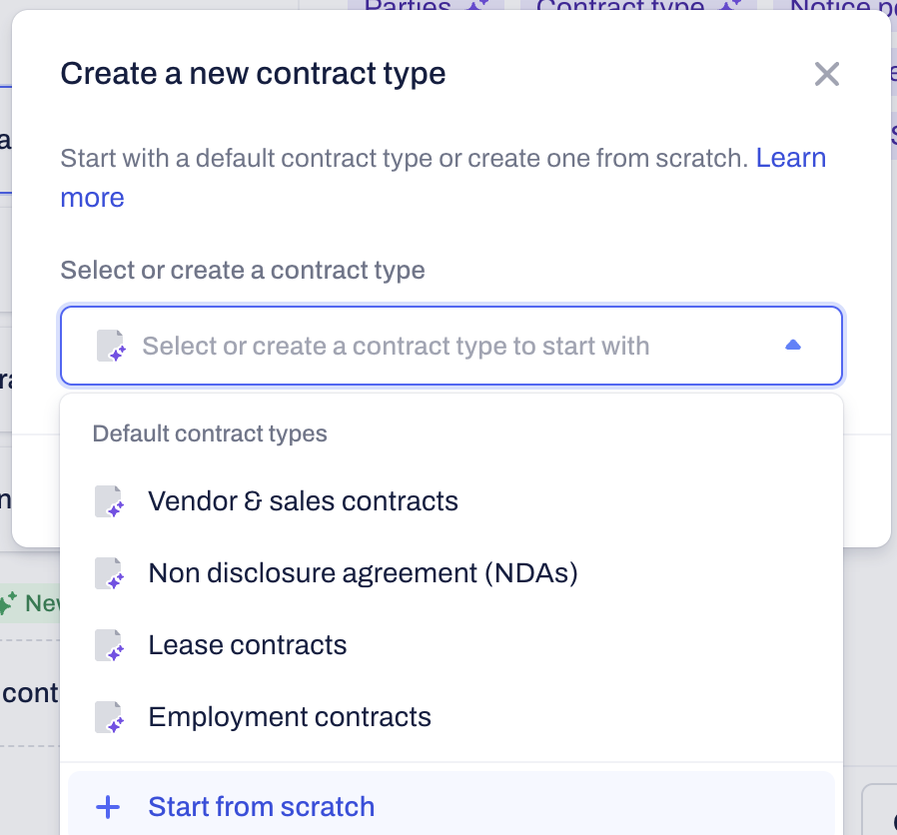Click the Lease contracts document icon
The image size is (897, 835).
point(109,645)
